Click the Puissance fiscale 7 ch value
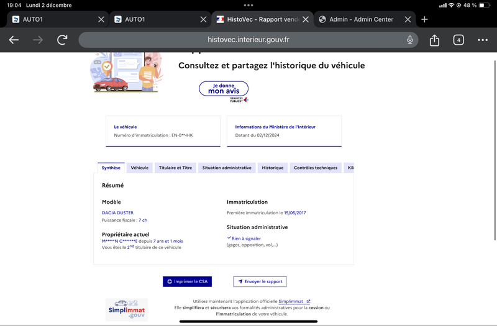The image size is (497, 326). [143, 220]
